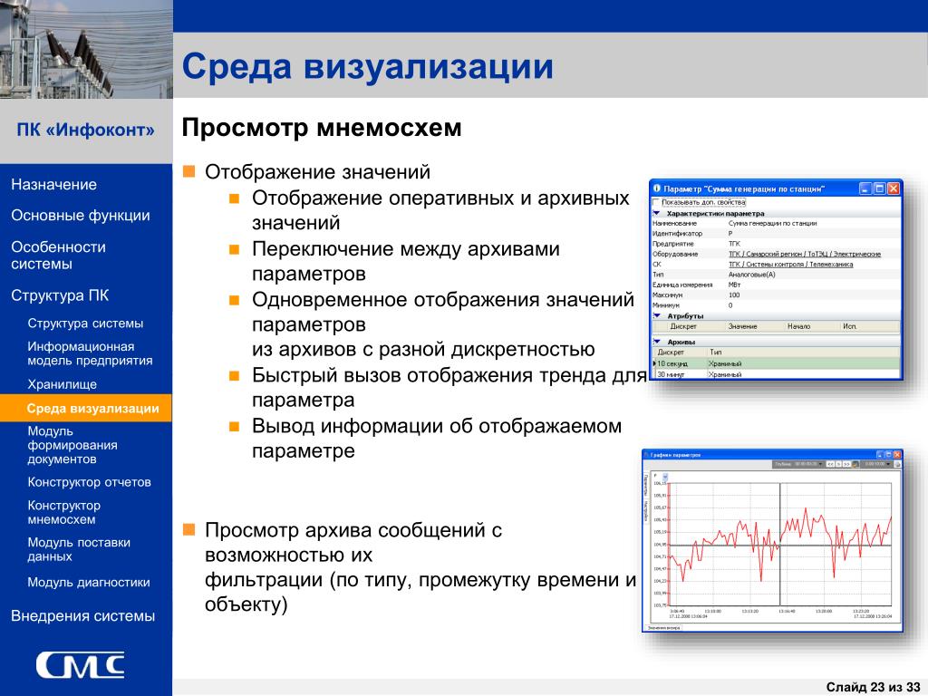928x696 pixels.
Task: Select the highlighted Среда визуализации sidebar item
Action: pyautogui.click(x=86, y=409)
